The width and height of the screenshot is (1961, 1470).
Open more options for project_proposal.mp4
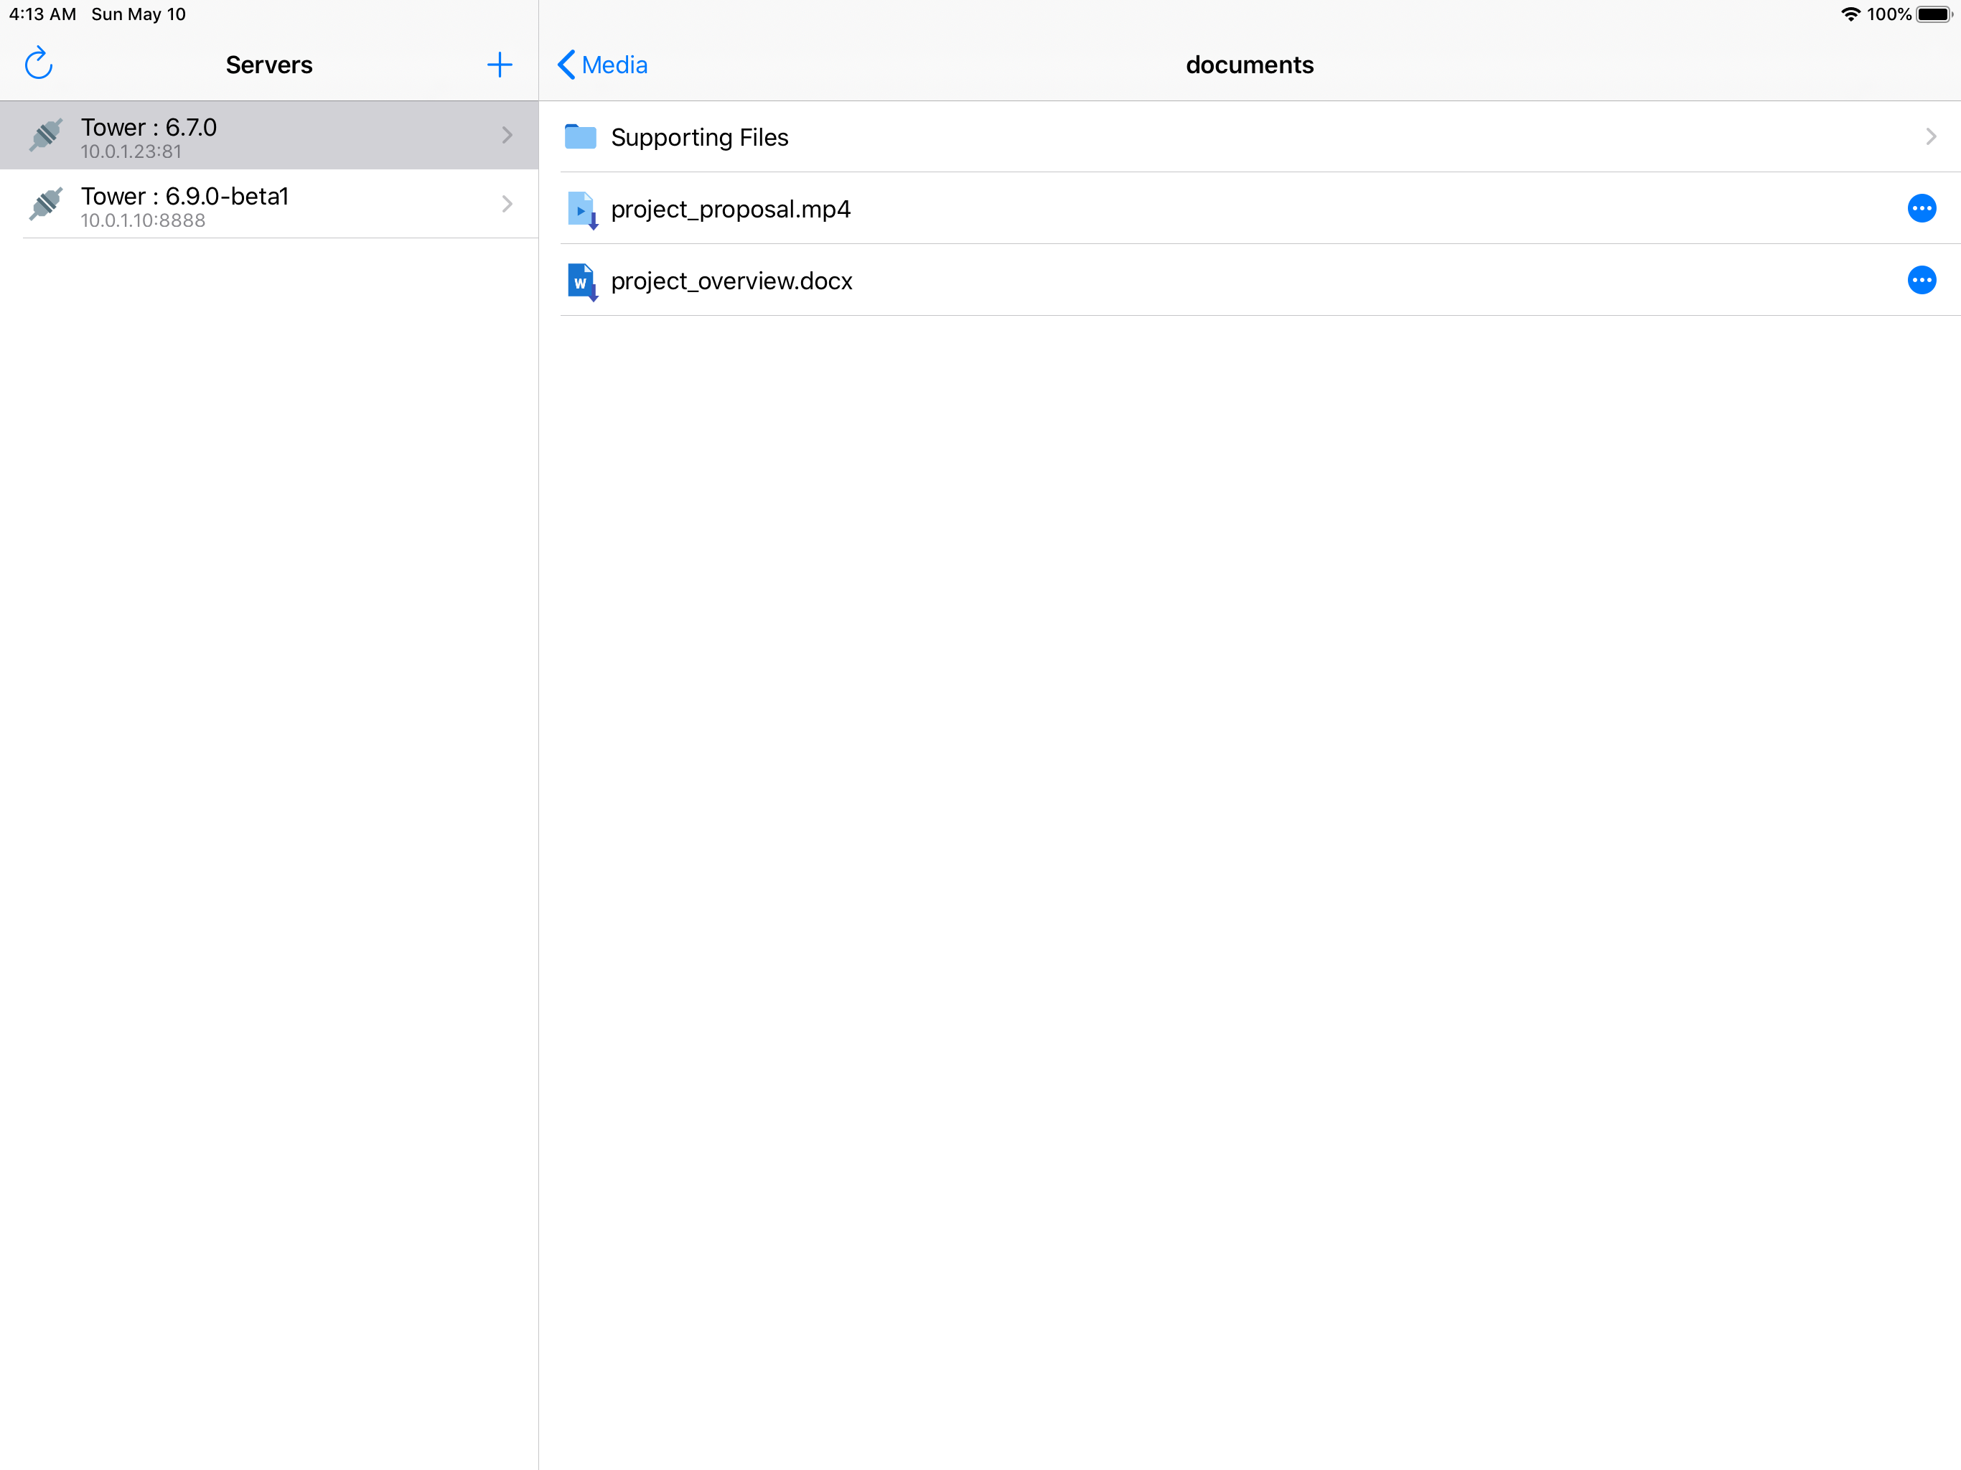1921,208
